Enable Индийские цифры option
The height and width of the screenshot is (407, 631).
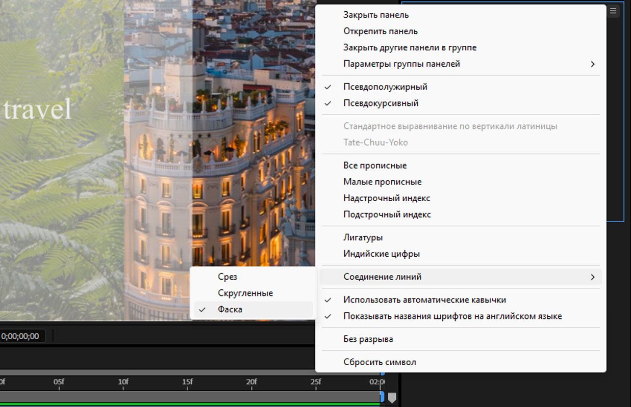461,254
